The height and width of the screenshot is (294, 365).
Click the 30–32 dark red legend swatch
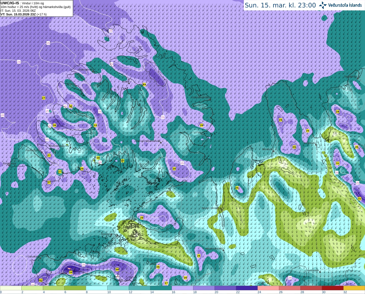tap(333, 288)
